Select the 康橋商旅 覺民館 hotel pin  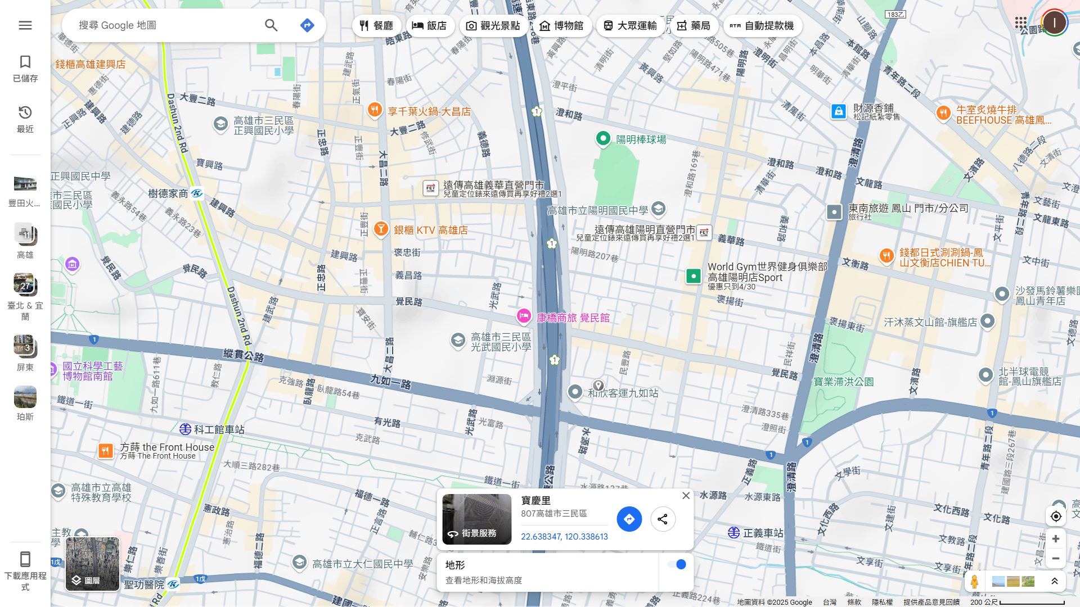tap(524, 316)
